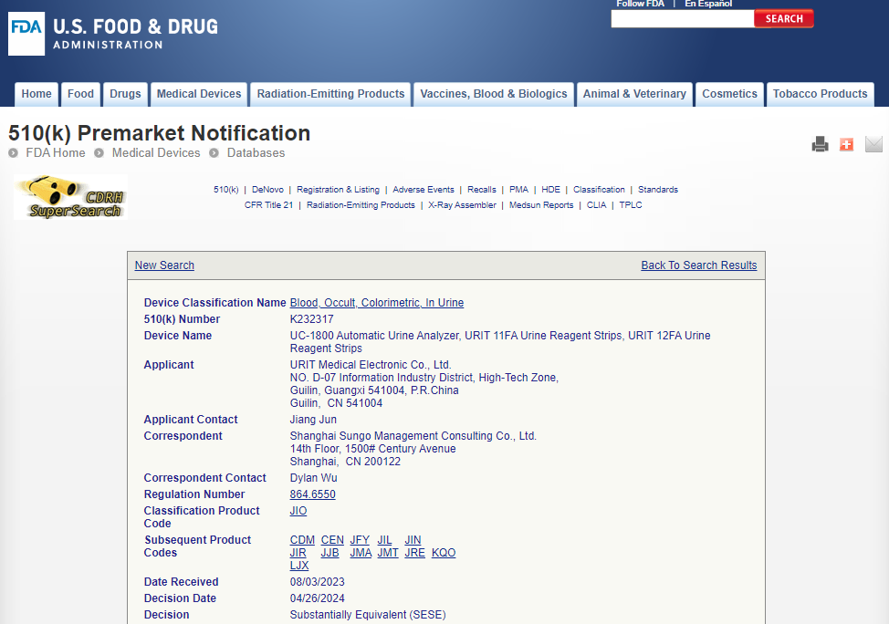Click the print page icon

pos(820,144)
